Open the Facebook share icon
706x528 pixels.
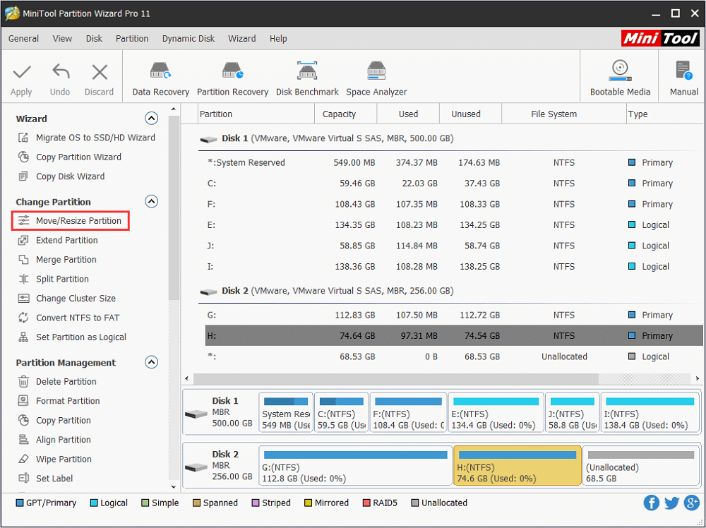(651, 503)
